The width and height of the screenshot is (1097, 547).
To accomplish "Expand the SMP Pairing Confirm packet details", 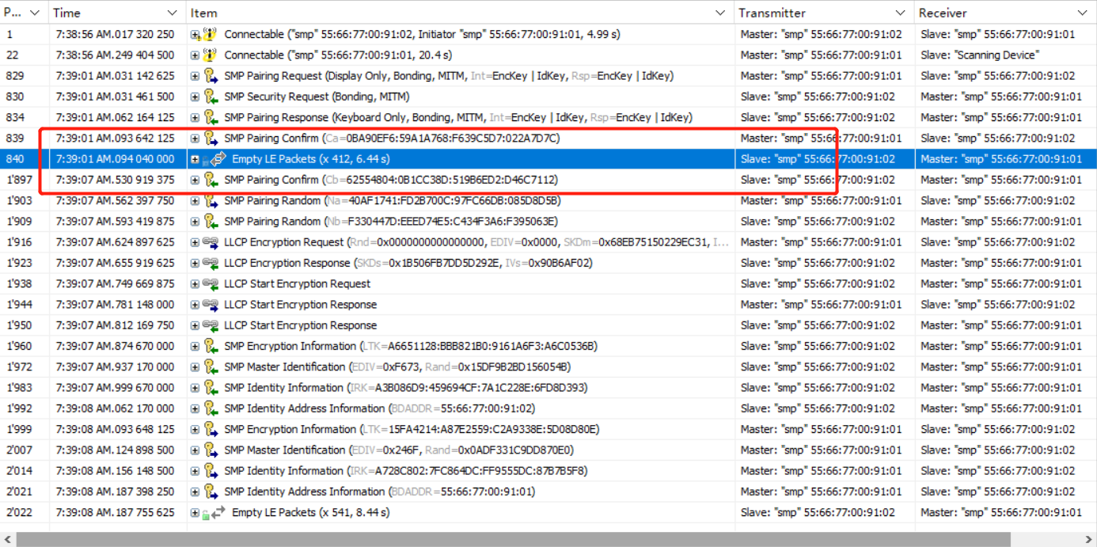I will point(195,138).
